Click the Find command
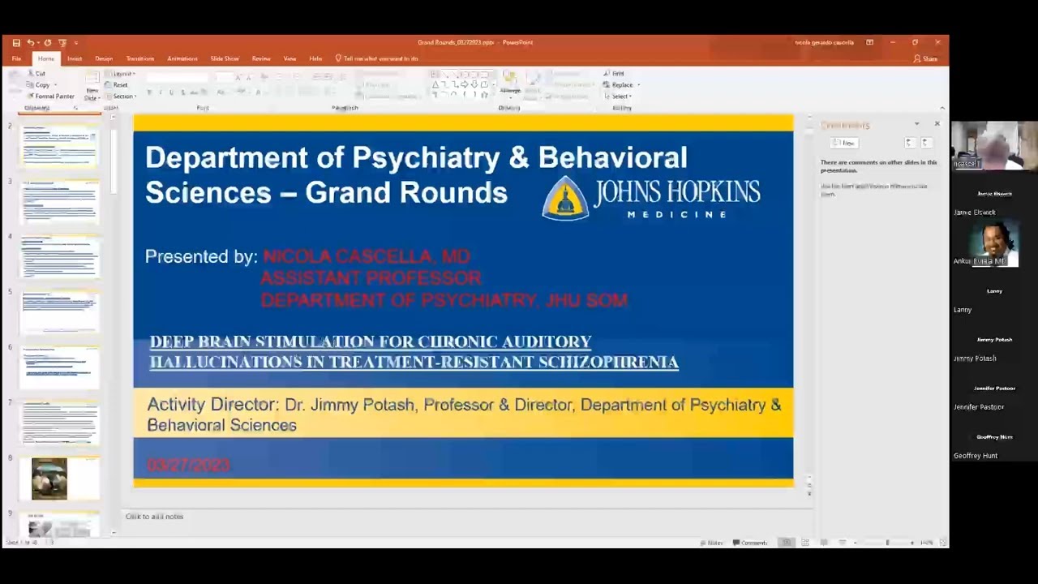Viewport: 1038px width, 584px height. (x=614, y=74)
